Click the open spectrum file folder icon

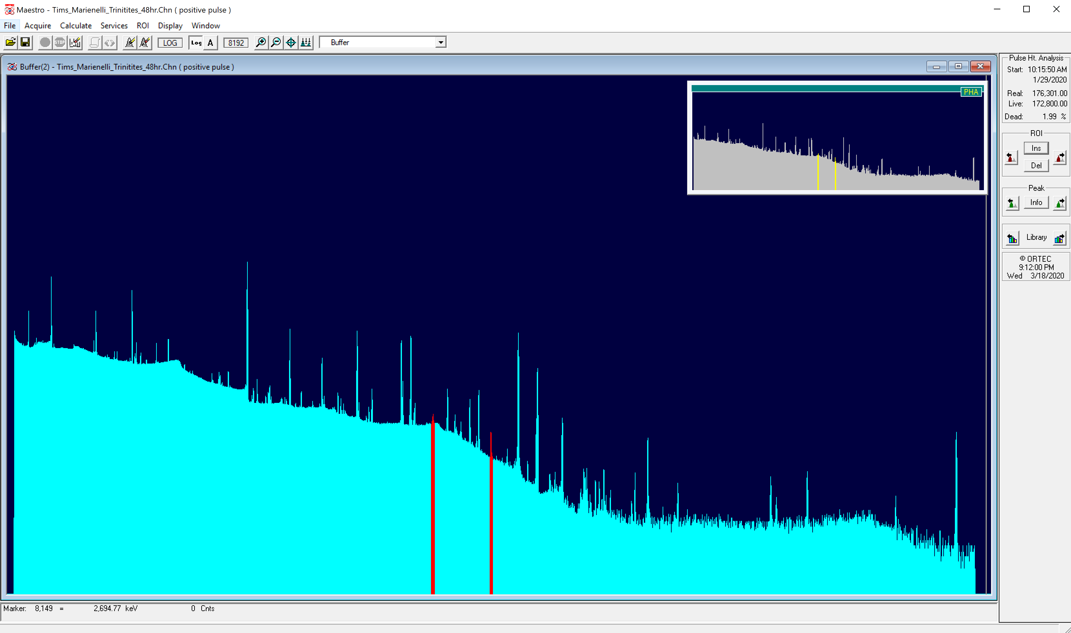[x=11, y=42]
